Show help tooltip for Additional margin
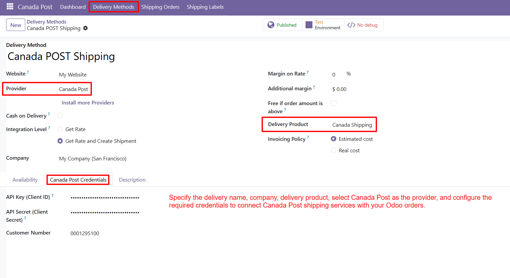Viewport: 510px width, 278px height. pyautogui.click(x=314, y=87)
